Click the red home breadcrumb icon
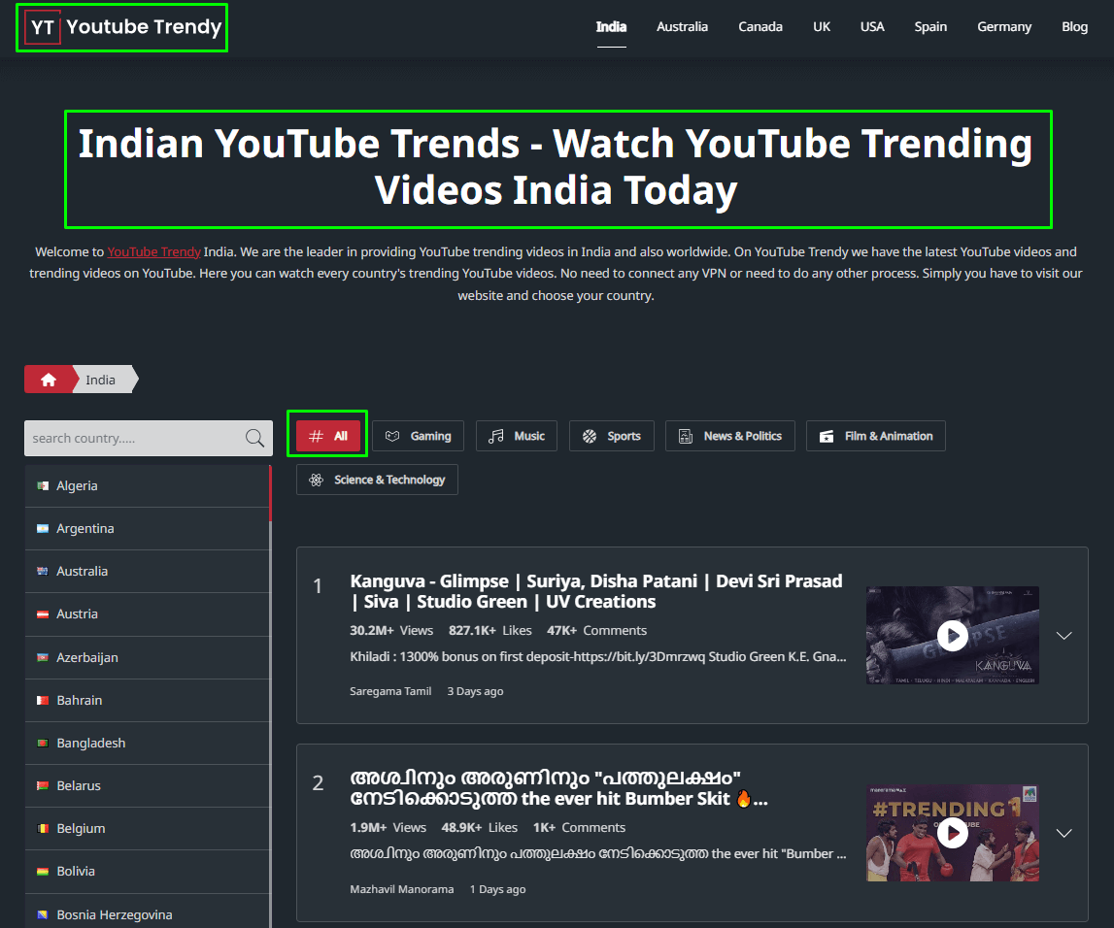Viewport: 1114px width, 928px height. pyautogui.click(x=49, y=380)
